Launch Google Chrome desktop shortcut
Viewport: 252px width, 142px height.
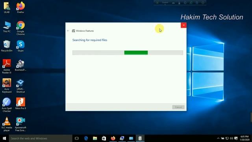tap(20, 28)
